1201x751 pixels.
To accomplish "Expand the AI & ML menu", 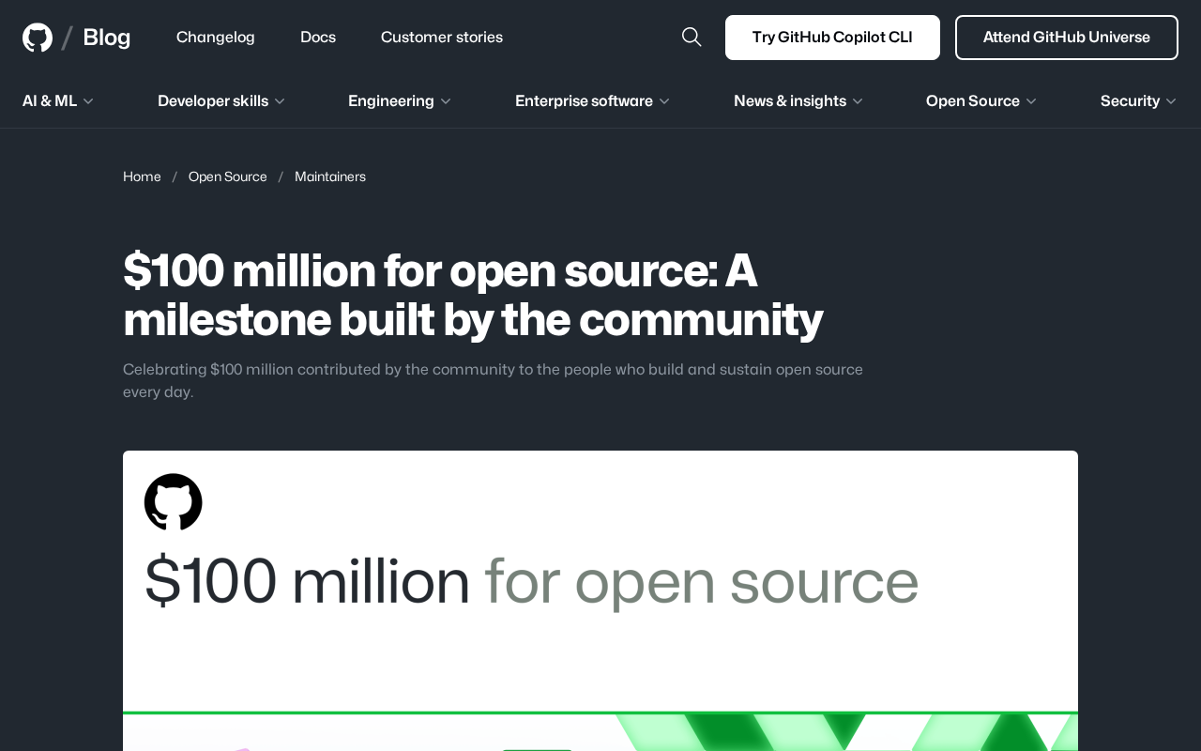I will click(x=58, y=101).
